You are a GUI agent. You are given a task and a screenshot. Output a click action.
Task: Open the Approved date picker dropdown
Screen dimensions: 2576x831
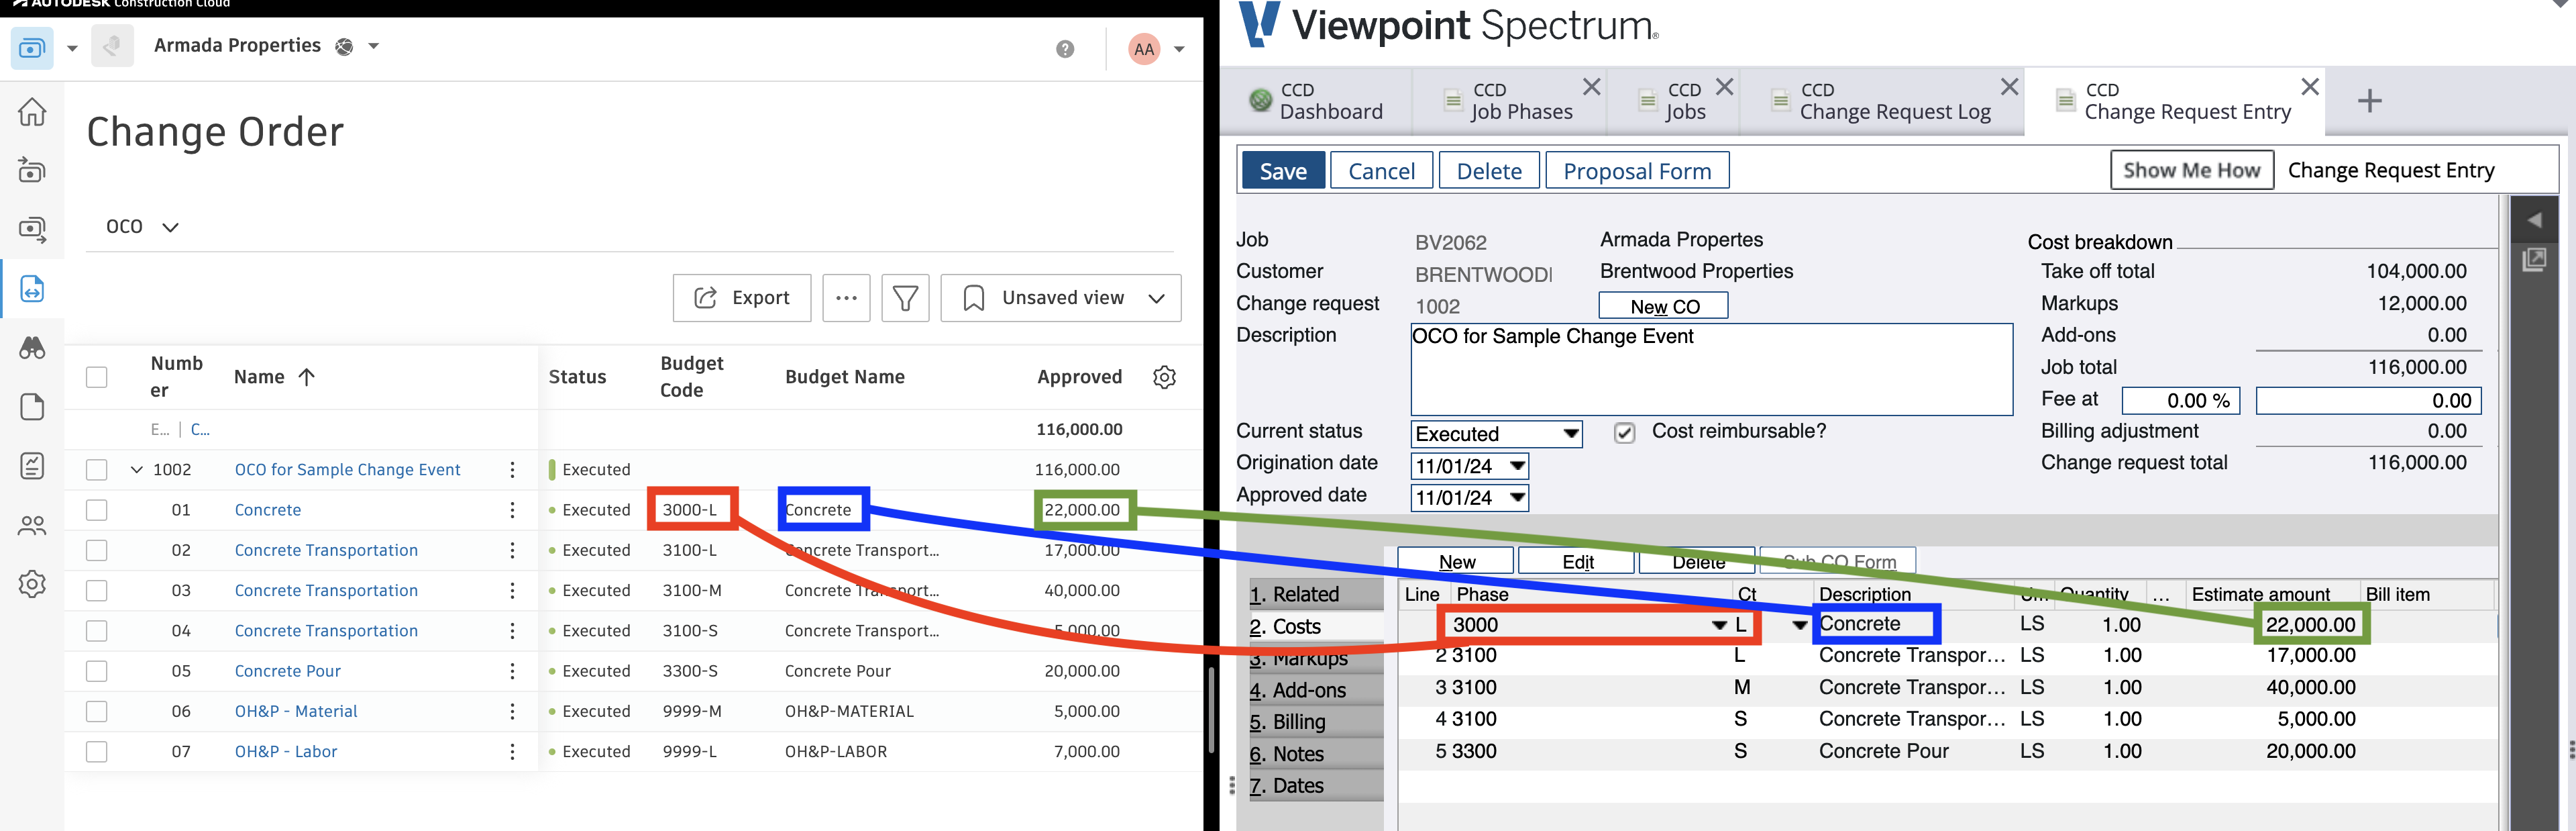(1517, 497)
